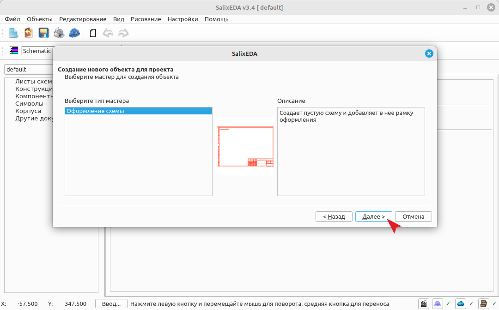Select Конструкции in project tree
499x310 pixels.
(x=34, y=89)
